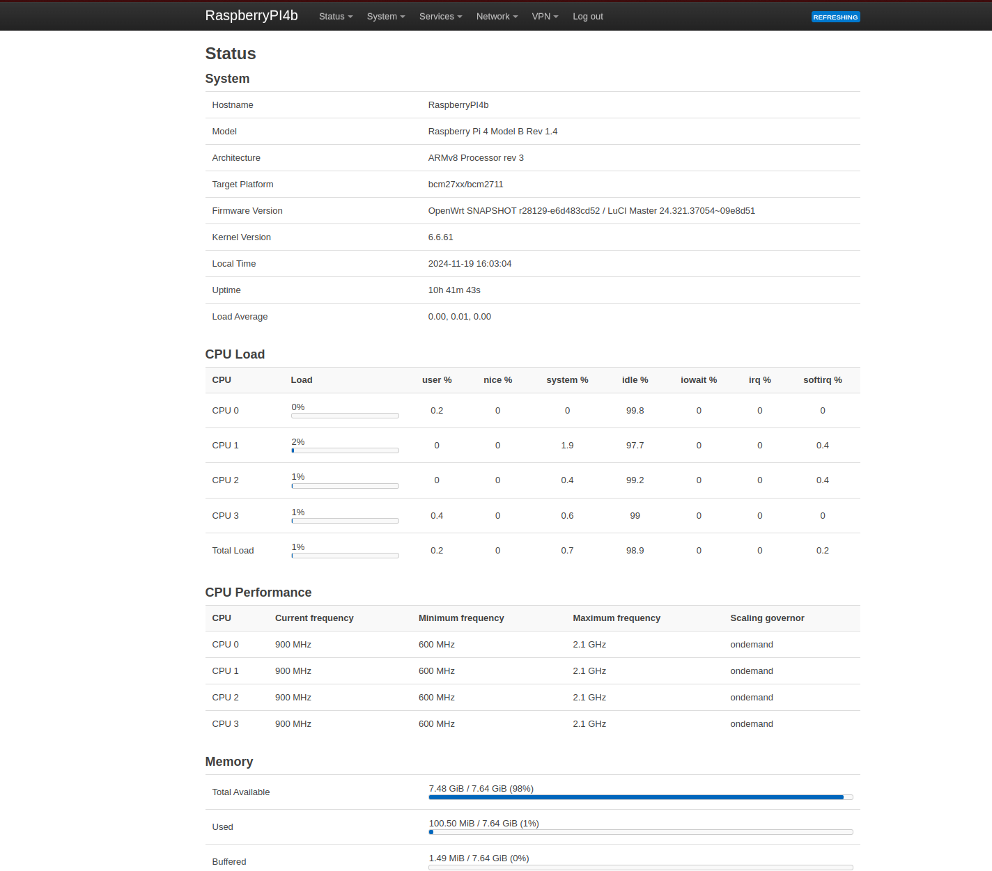Select architecture value ARMv8 Processor rev 3
The height and width of the screenshot is (871, 992).
[x=476, y=158]
